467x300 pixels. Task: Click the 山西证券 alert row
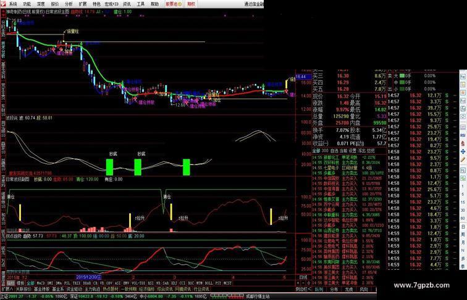[x=349, y=230]
